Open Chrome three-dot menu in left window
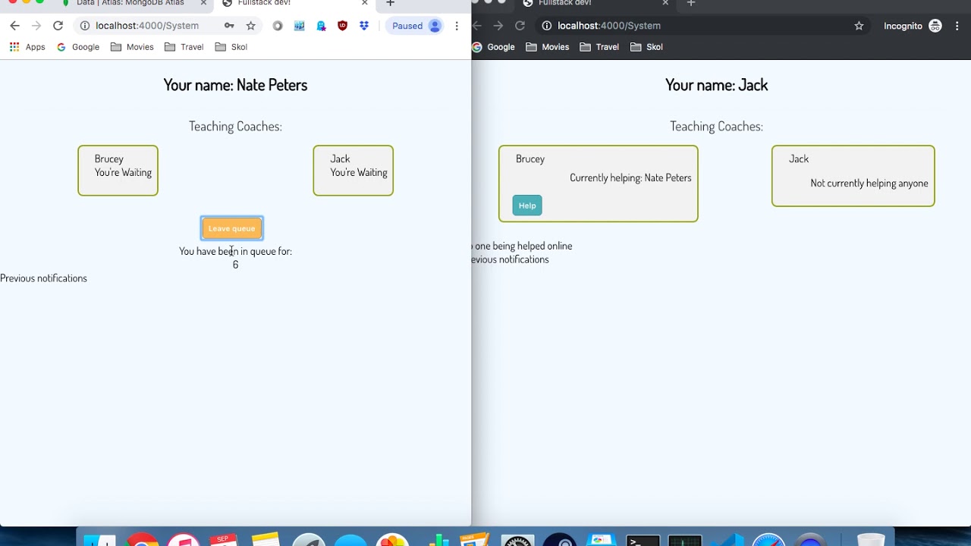The image size is (971, 546). click(457, 26)
